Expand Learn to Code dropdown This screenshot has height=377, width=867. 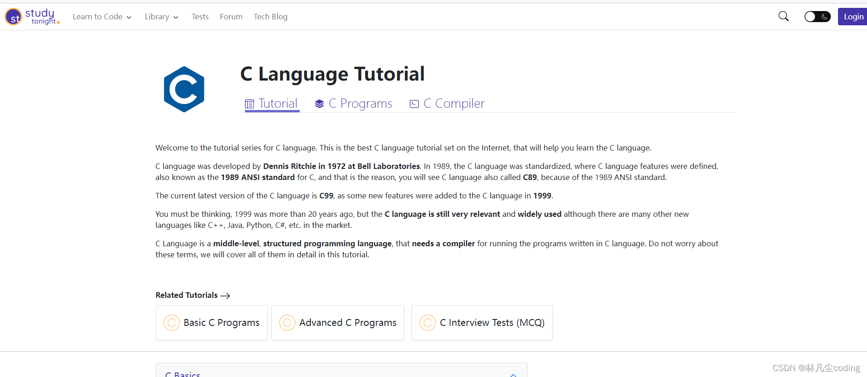[x=102, y=17]
